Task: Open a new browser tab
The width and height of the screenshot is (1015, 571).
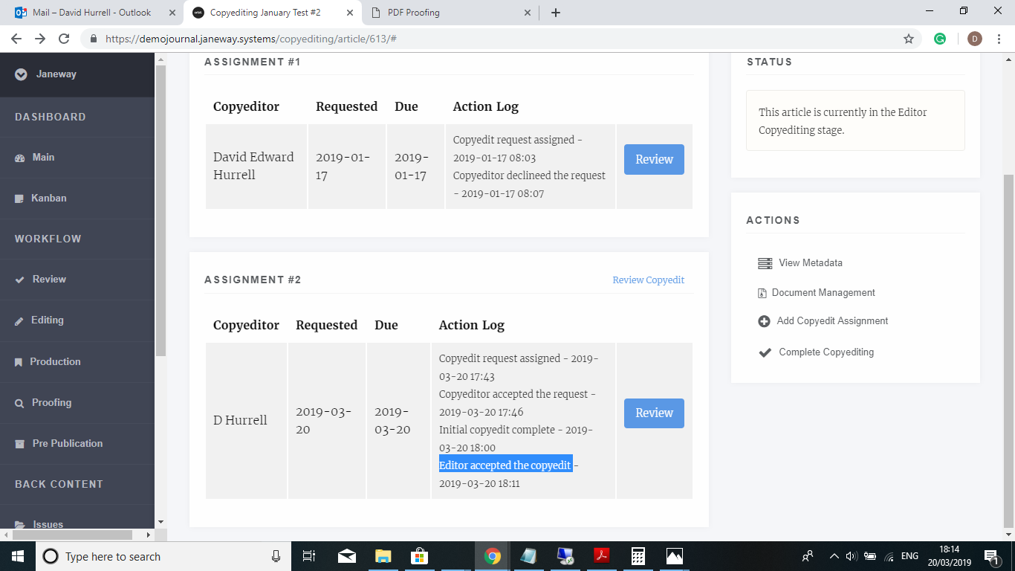Action: point(556,13)
